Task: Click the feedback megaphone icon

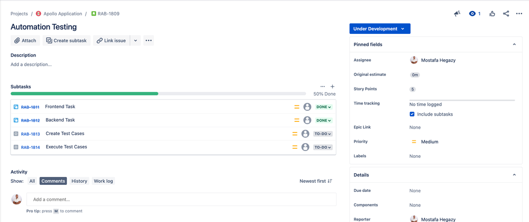Action: coord(457,14)
